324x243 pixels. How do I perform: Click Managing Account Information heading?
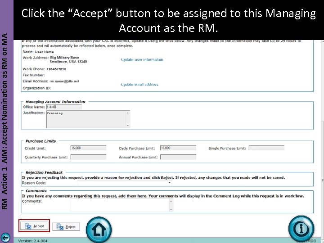point(55,102)
